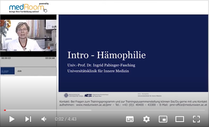Mute the video volume

(44, 119)
